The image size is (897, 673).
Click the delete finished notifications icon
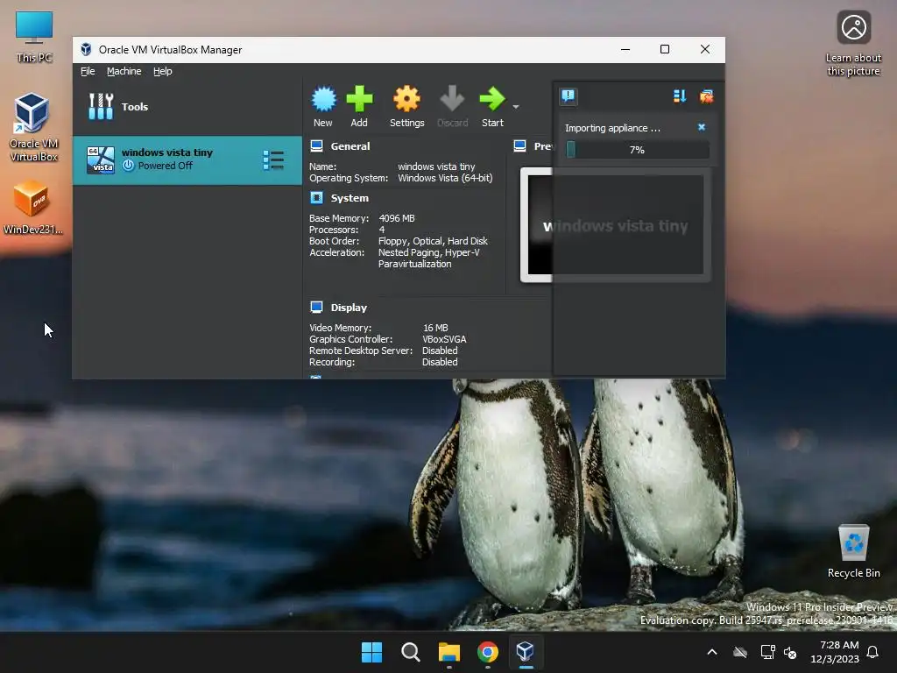[x=707, y=96]
